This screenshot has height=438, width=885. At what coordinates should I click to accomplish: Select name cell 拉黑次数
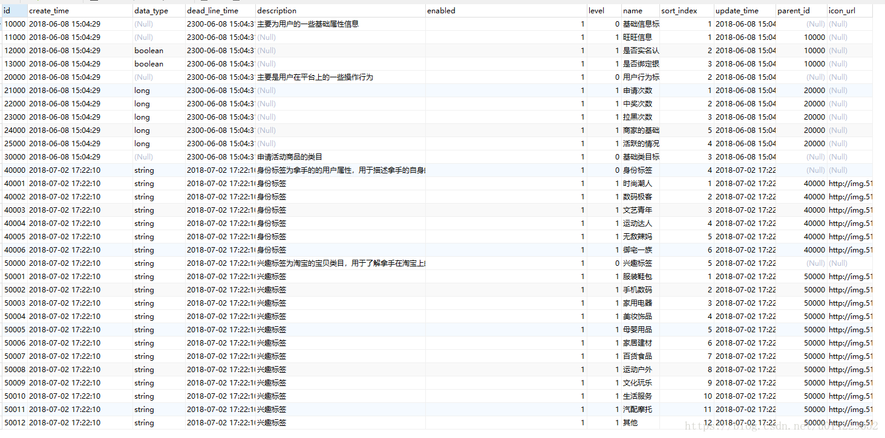pos(641,117)
